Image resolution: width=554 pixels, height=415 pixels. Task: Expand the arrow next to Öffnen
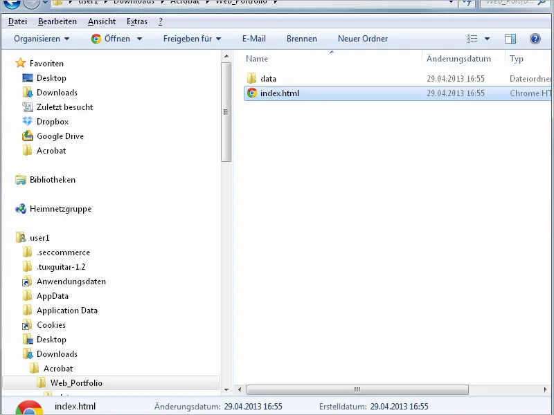click(140, 39)
